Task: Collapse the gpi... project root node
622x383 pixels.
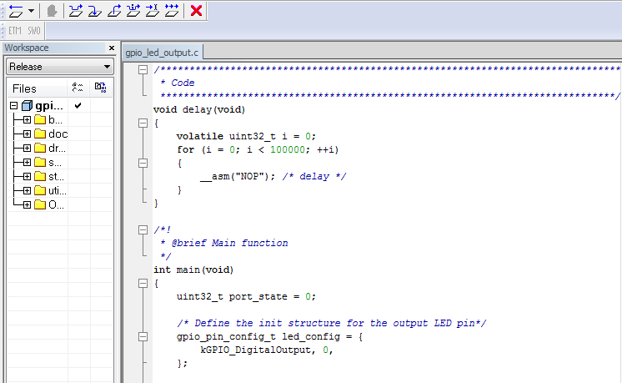Action: (14, 106)
